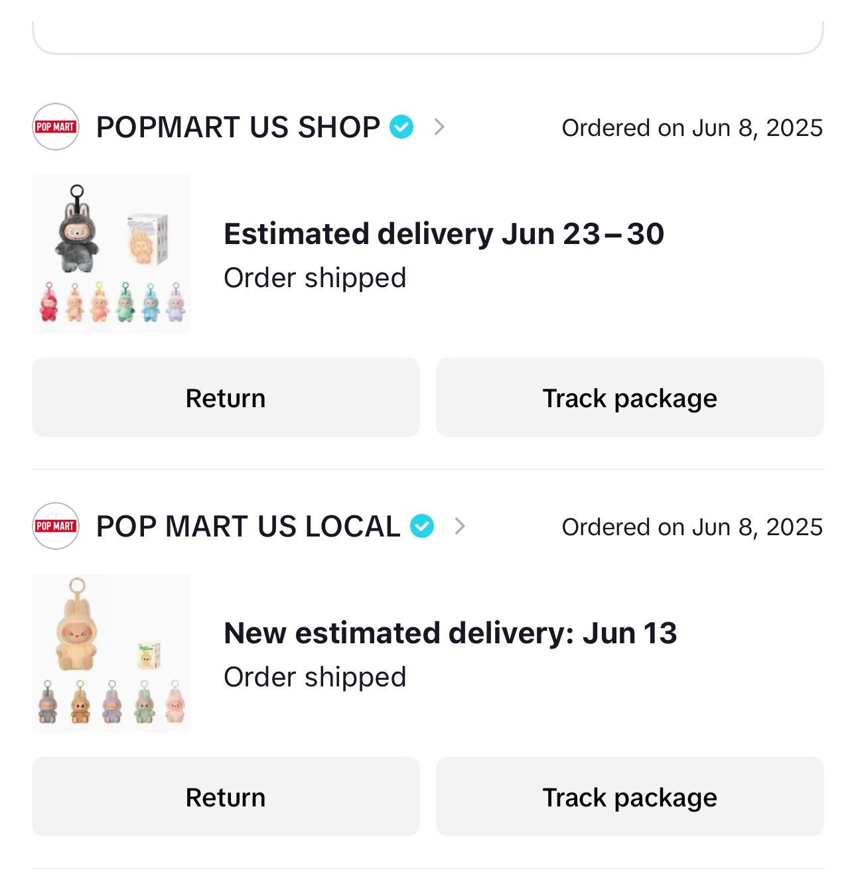The height and width of the screenshot is (890, 856).
Task: Open the POP MART US LOCAL store name
Action: [x=248, y=527]
